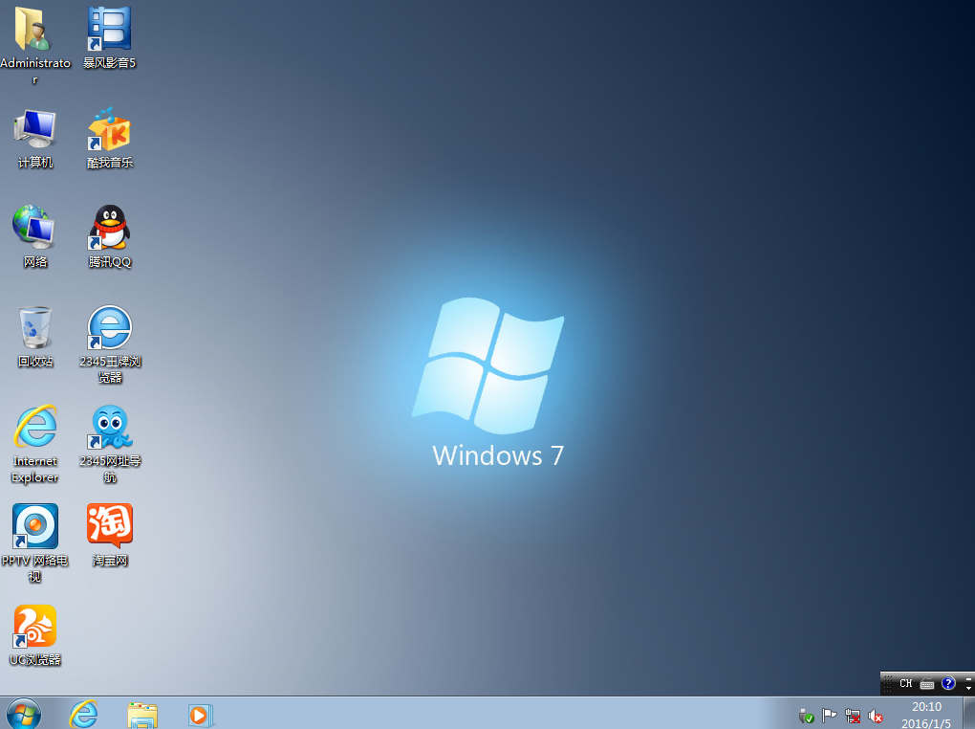The image size is (975, 729).
Task: Open Internet Explorer from the taskbar
Action: (83, 714)
